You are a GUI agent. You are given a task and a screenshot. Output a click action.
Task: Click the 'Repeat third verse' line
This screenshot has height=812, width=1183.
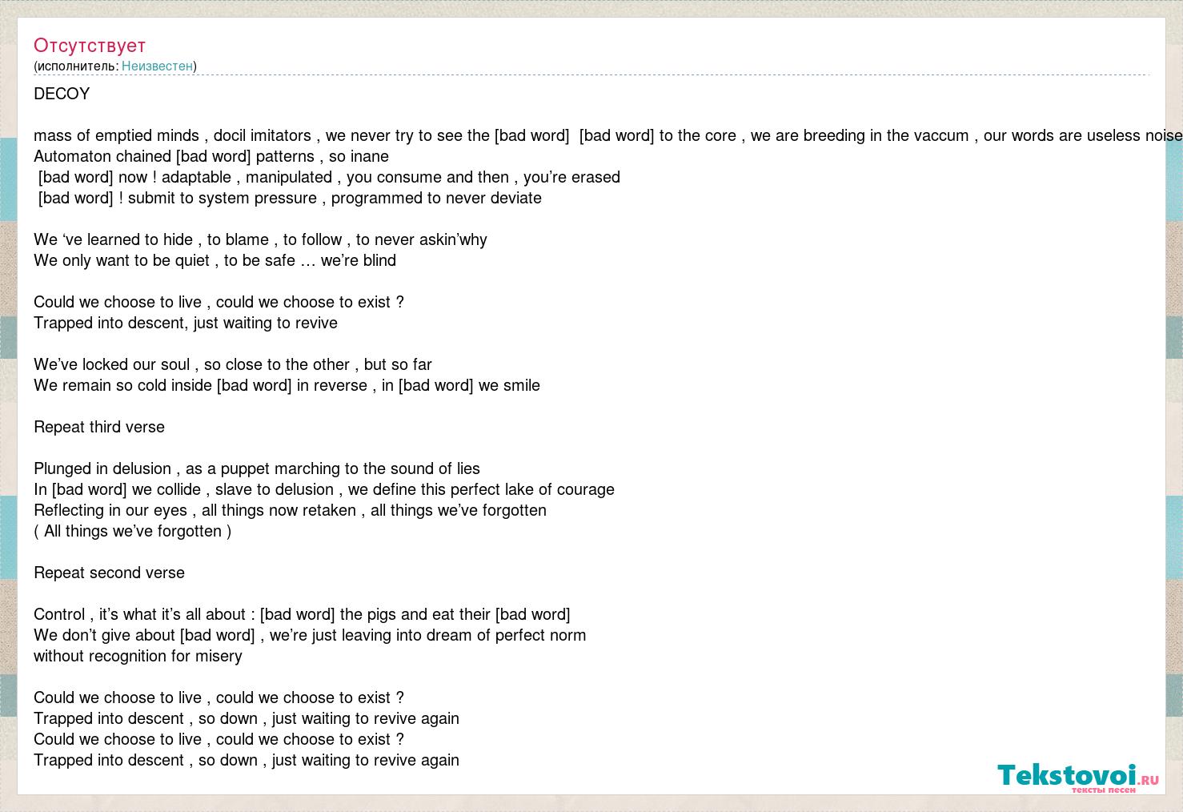coord(99,427)
